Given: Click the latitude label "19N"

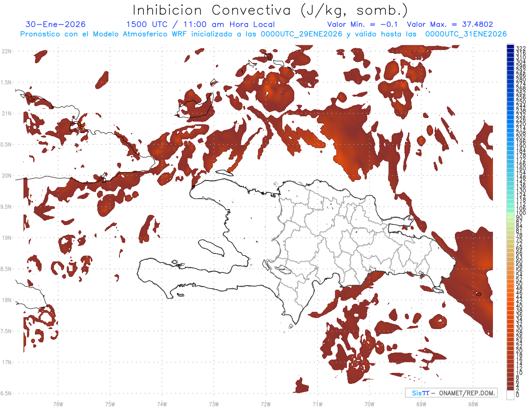Looking at the screenshot, I should (6, 238).
